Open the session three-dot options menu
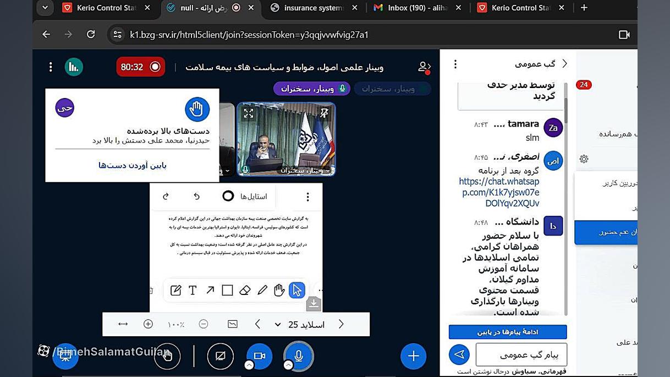Viewport: 670px width, 377px height. tap(51, 67)
